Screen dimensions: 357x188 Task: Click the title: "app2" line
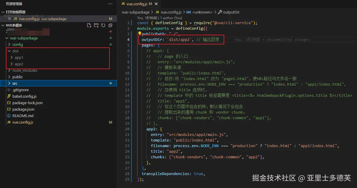[x=167, y=151]
